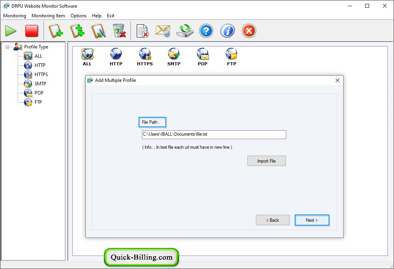This screenshot has height=269, width=394.
Task: Open email settings envelope icon
Action: 163,31
